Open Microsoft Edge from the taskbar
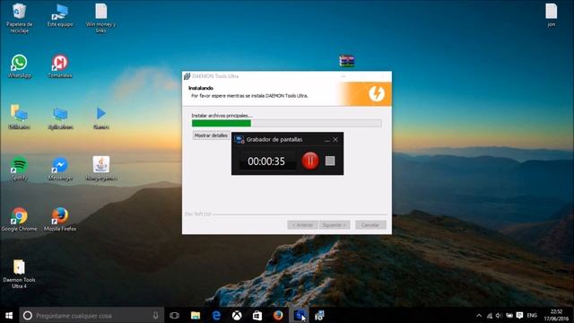 click(216, 315)
